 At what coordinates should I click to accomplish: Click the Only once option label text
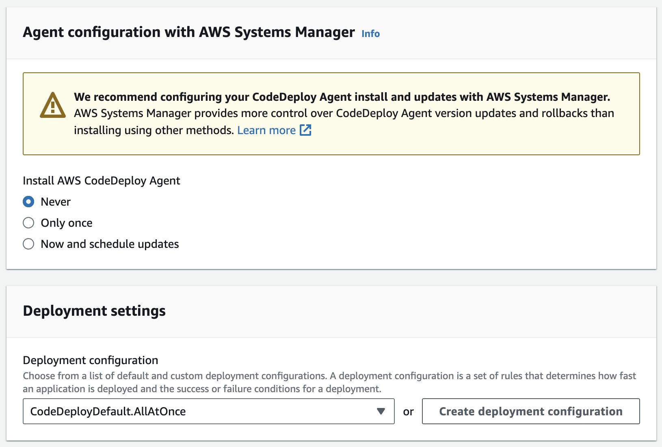(x=67, y=223)
